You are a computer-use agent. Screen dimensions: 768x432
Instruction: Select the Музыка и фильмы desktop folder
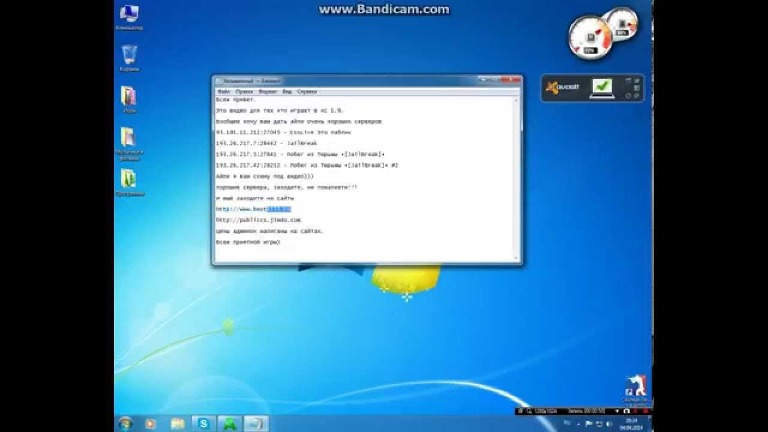[129, 145]
